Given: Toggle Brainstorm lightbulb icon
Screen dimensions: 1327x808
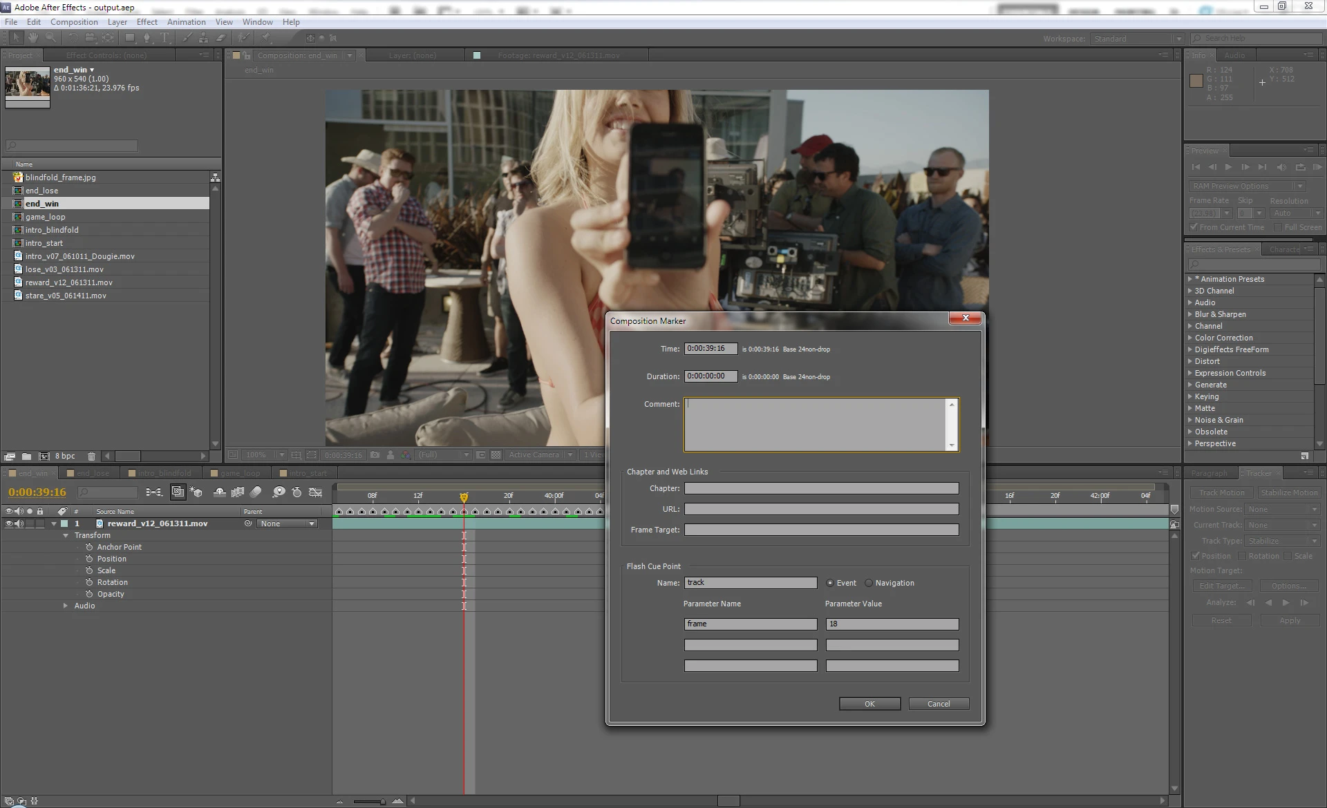Looking at the screenshot, I should tap(279, 492).
